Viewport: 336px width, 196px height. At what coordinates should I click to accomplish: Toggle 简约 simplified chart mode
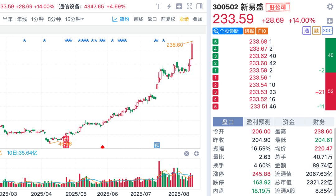point(123,19)
